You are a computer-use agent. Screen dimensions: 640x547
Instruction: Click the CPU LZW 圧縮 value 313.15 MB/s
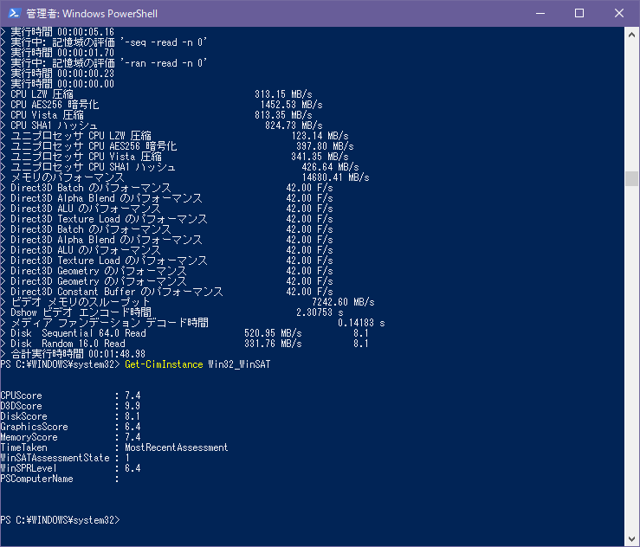pyautogui.click(x=283, y=94)
